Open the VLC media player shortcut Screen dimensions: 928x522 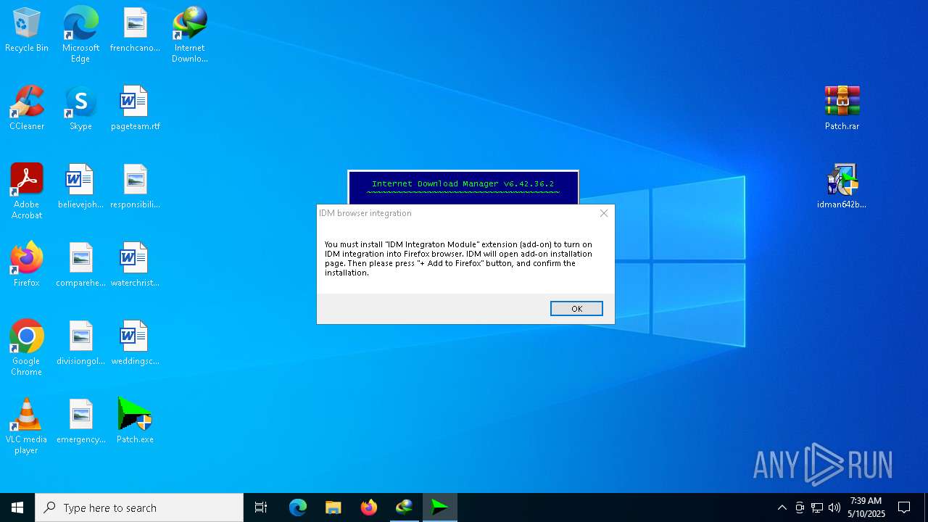pos(27,426)
